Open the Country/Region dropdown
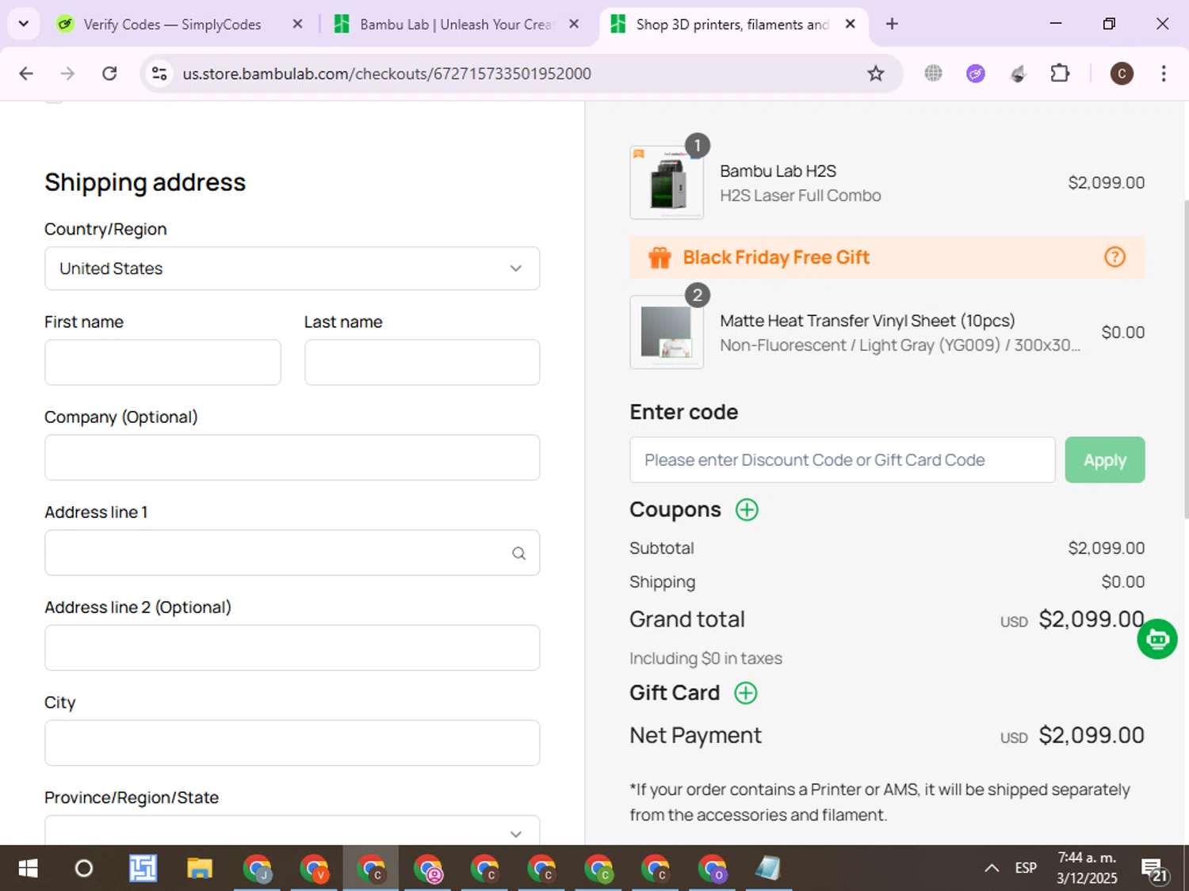This screenshot has height=891, width=1189. point(292,268)
